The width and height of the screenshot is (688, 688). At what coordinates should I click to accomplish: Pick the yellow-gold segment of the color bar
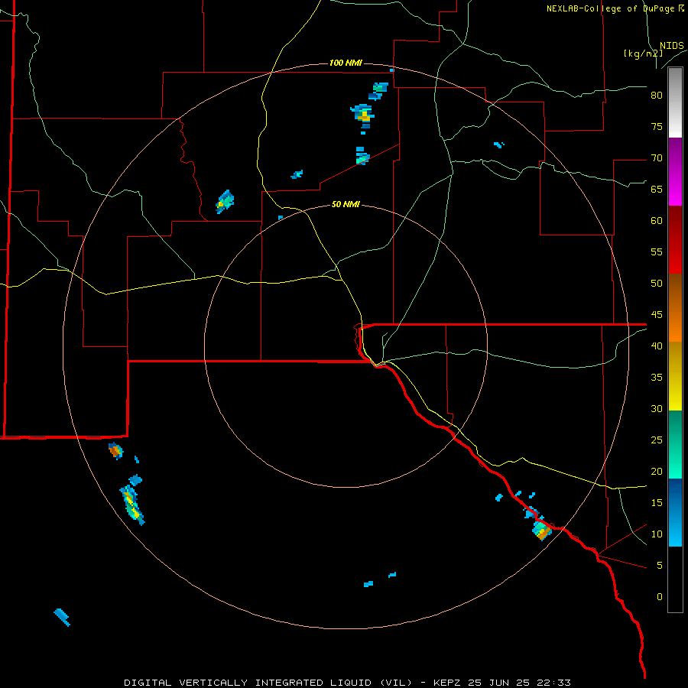(675, 376)
